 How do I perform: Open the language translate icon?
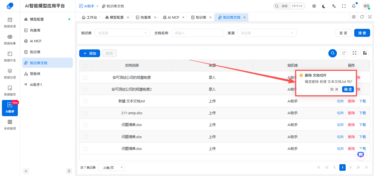tap(334, 6)
